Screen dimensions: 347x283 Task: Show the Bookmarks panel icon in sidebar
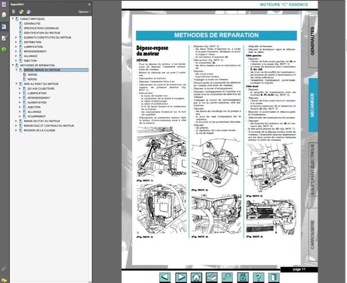coord(4,26)
